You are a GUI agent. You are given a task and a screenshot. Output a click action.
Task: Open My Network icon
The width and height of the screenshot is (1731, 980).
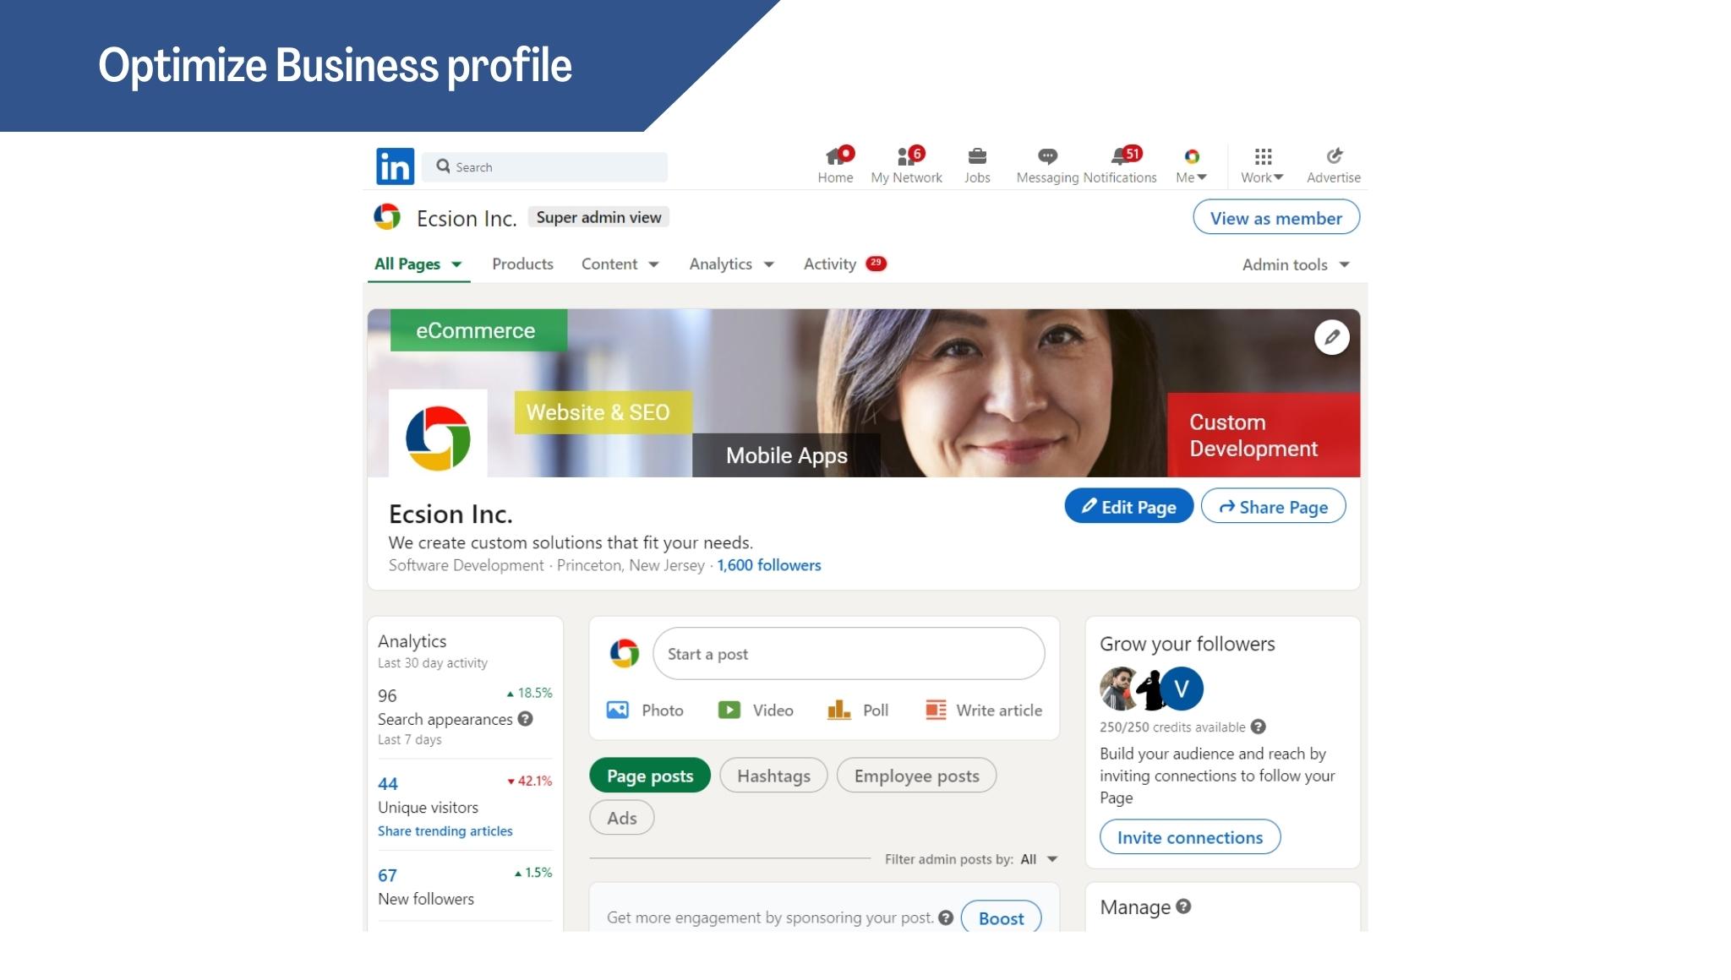[907, 156]
